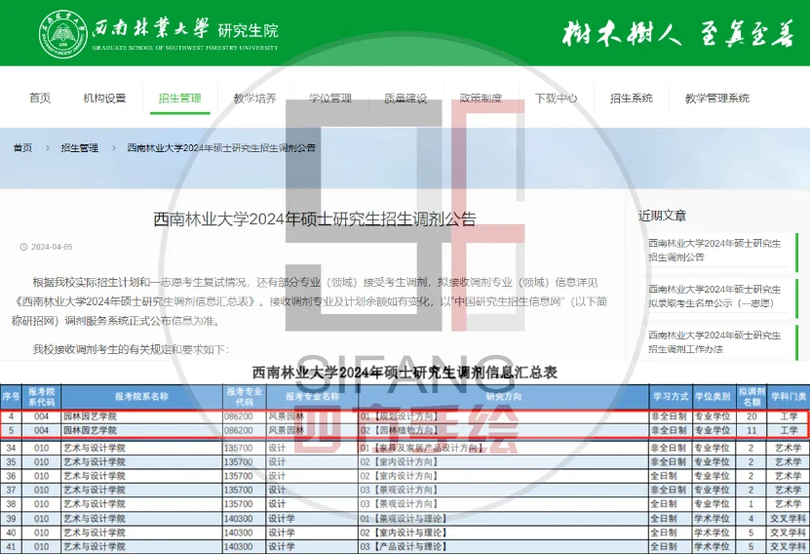Open the 下载中心 menu item
The width and height of the screenshot is (810, 554).
[556, 99]
